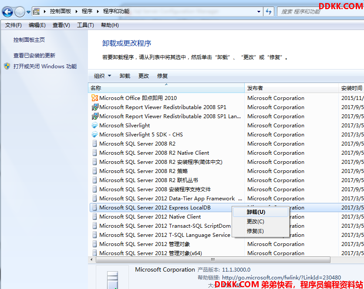Go to 控制面板主页 link

tap(29, 40)
